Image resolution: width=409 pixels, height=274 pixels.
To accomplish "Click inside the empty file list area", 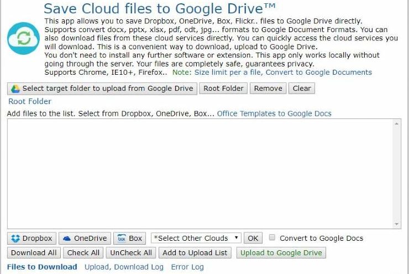I will pos(200,174).
